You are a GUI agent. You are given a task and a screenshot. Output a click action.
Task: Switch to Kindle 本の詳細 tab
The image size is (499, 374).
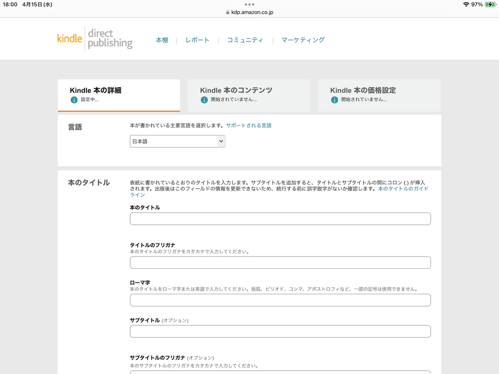[119, 95]
